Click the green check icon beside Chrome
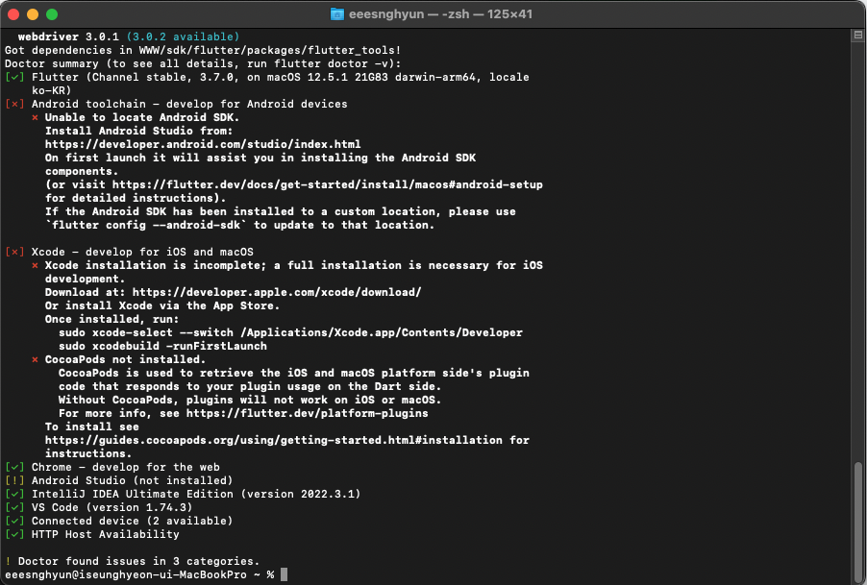 [14, 468]
